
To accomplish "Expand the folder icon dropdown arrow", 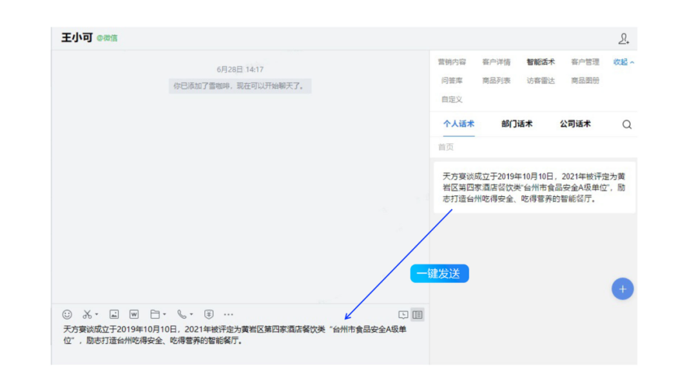I will pyautogui.click(x=164, y=315).
